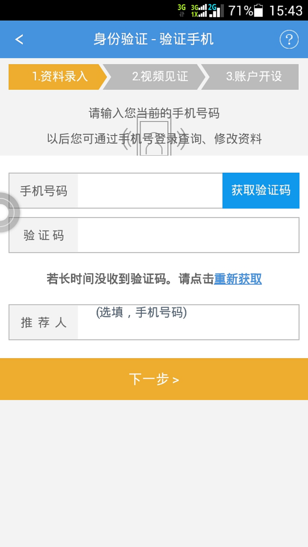
Task: Focus the 验证码 input field
Action: 188,235
